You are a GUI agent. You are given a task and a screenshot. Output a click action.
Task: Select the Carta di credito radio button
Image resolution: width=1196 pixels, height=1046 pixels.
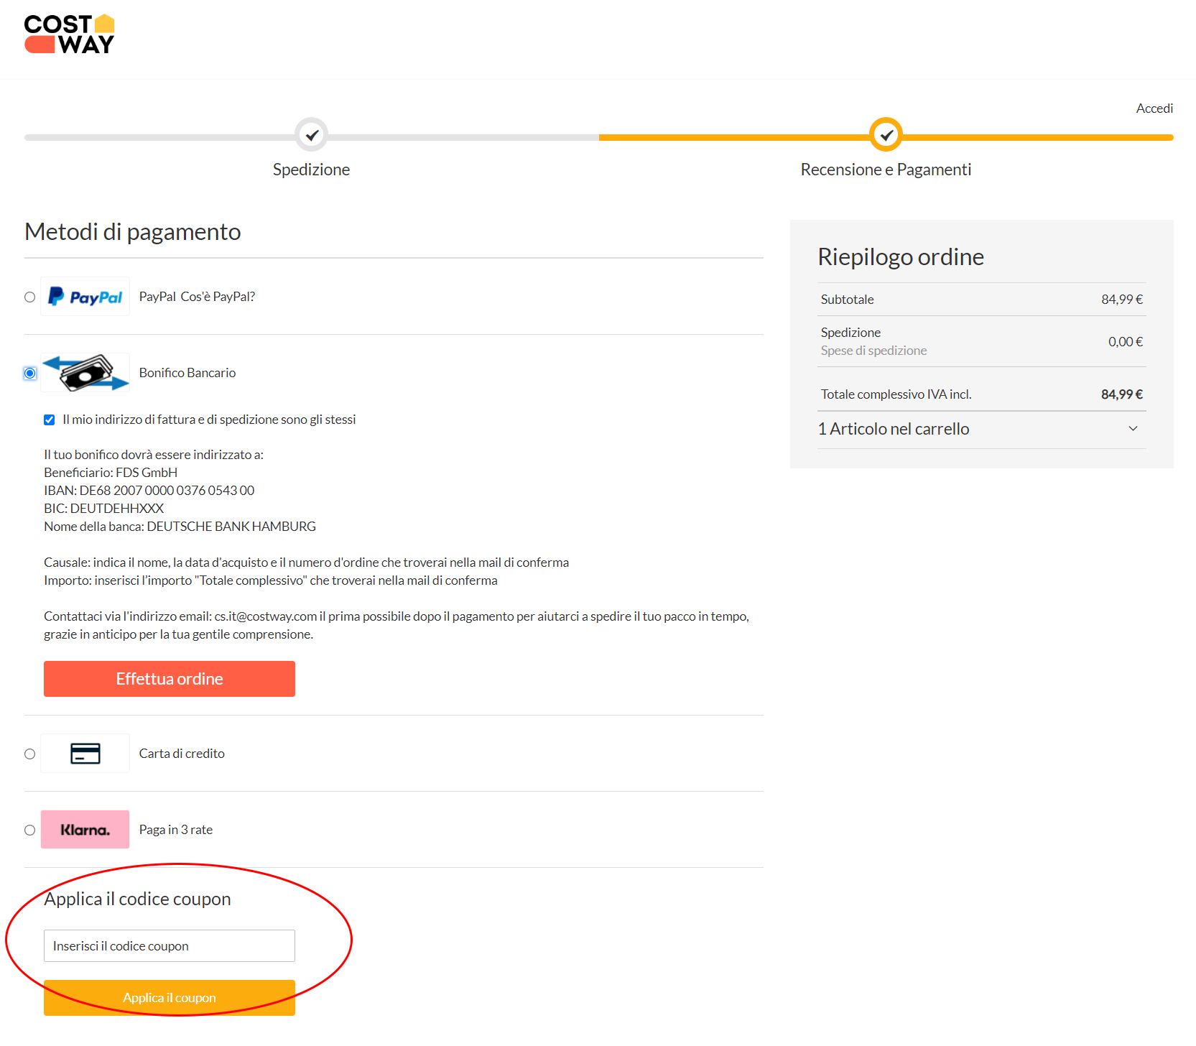click(29, 754)
